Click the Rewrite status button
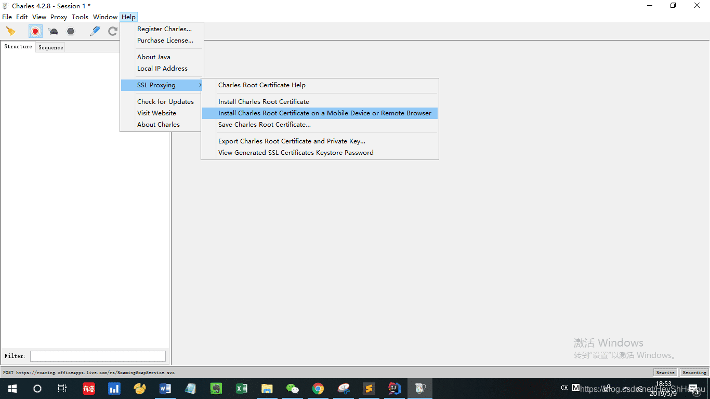This screenshot has width=710, height=399. point(665,373)
